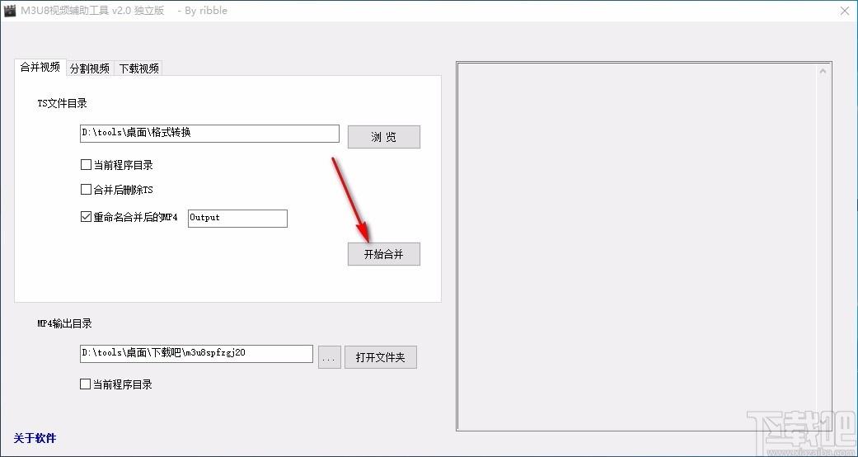The width and height of the screenshot is (858, 457).
Task: Click the 开始合并 button
Action: click(383, 254)
